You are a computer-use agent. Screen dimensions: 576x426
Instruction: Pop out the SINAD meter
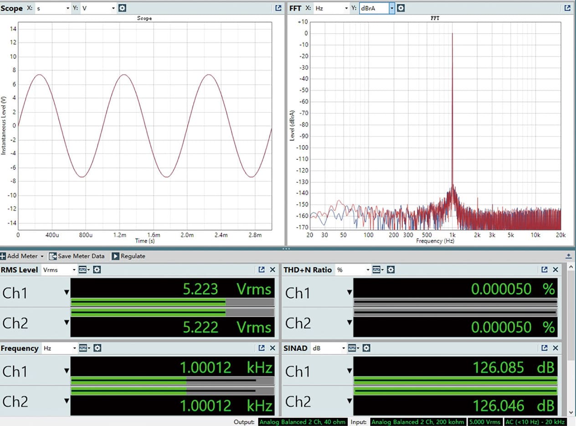tap(544, 348)
